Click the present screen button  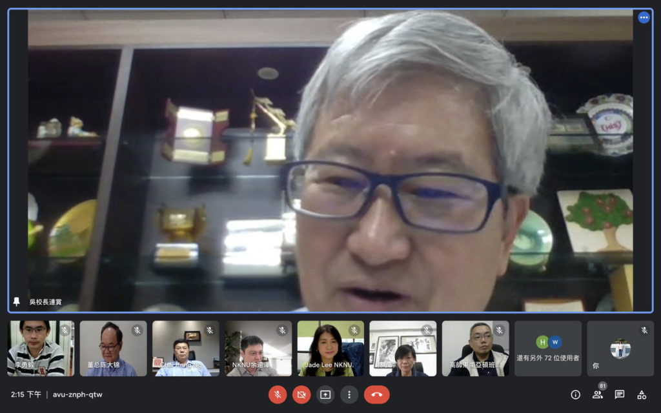[325, 395]
